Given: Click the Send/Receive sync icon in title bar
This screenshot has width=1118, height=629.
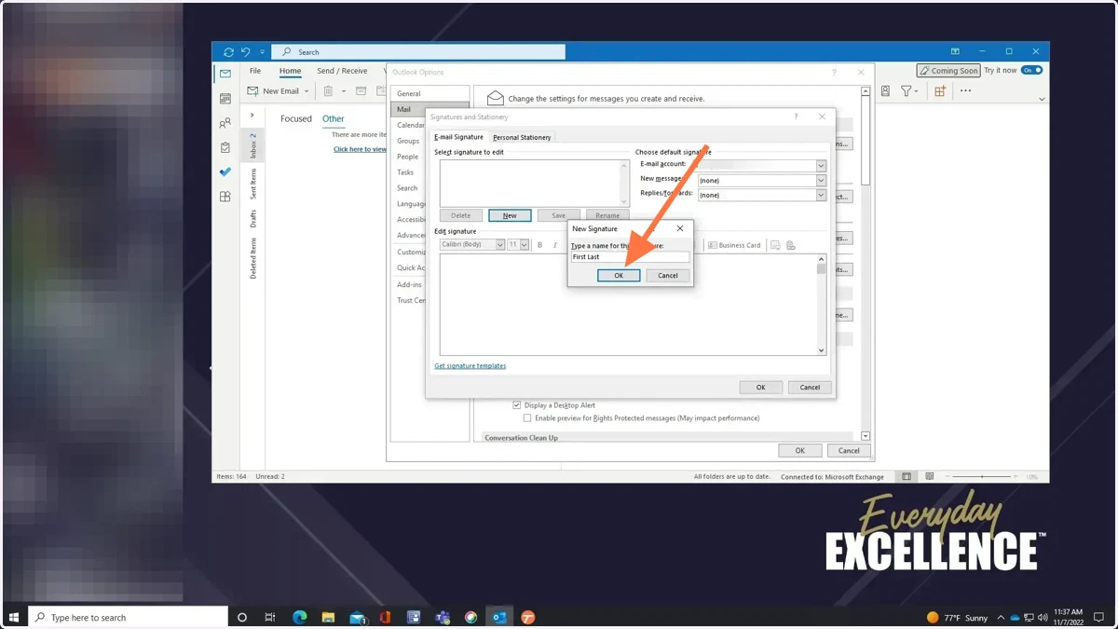Looking at the screenshot, I should click(228, 52).
